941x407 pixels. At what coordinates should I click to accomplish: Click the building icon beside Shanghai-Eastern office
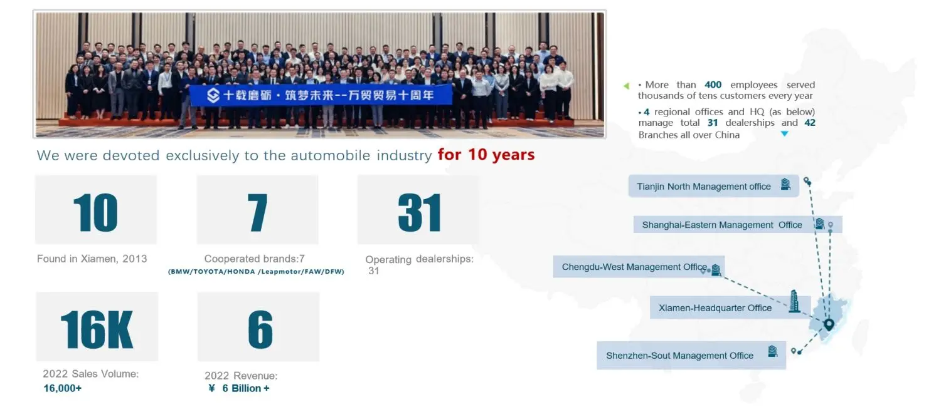pos(819,224)
